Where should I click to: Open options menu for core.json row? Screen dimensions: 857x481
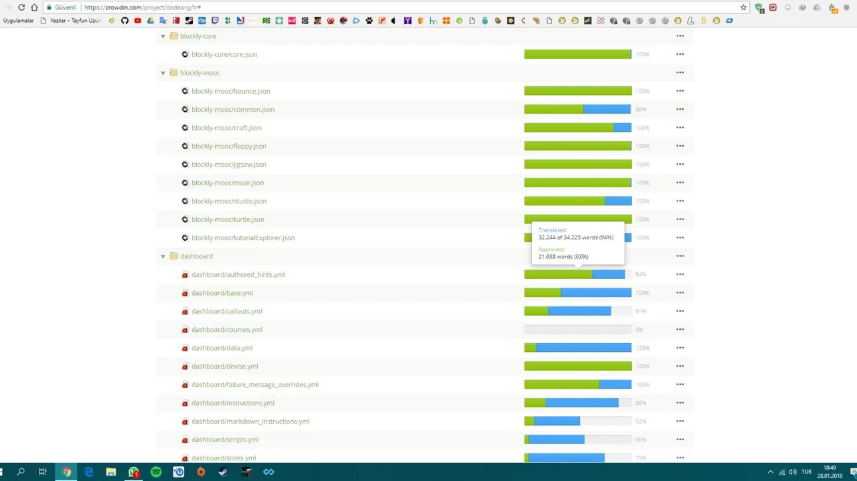click(x=680, y=54)
